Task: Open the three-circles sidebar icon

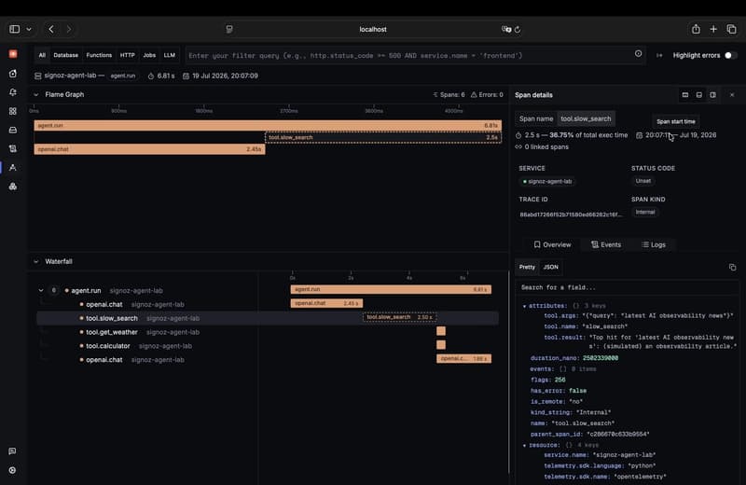Action: [13, 187]
